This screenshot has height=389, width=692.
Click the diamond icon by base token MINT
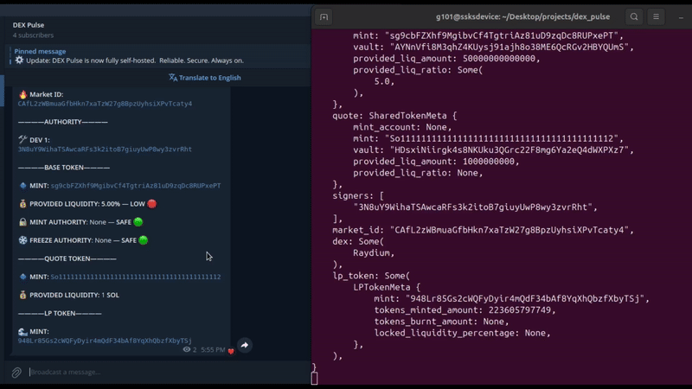pos(23,186)
